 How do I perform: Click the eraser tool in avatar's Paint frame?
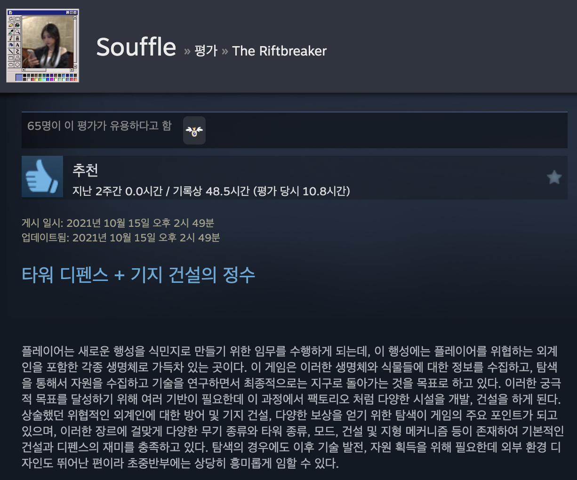click(x=11, y=25)
